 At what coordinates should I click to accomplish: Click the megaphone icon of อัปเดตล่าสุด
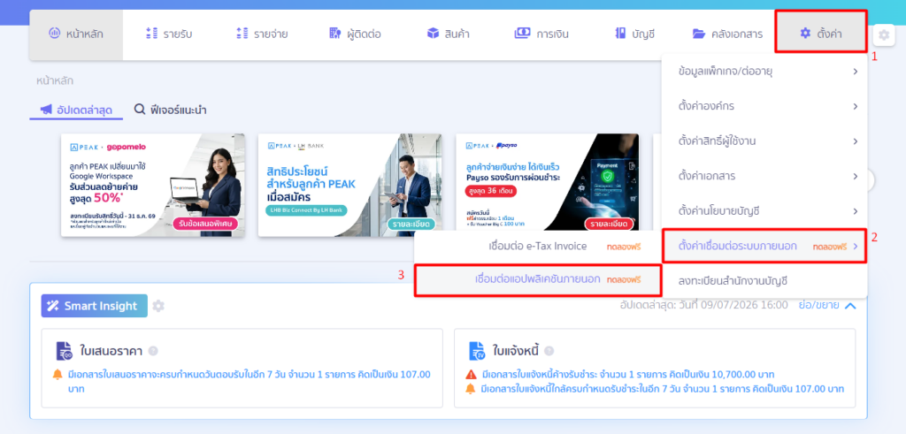point(46,109)
